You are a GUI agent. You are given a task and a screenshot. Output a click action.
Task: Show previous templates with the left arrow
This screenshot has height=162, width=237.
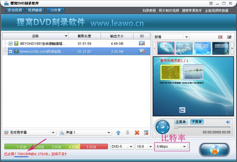(x=154, y=48)
